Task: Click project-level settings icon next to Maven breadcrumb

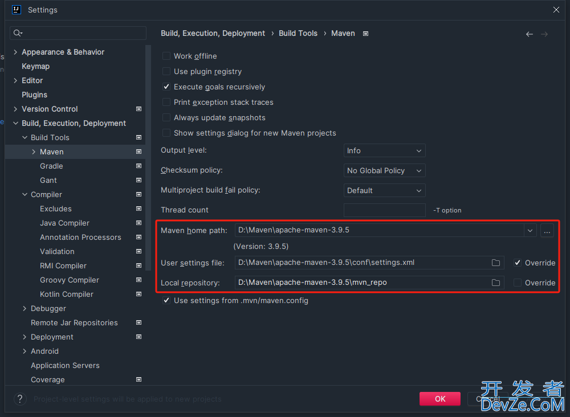Action: pyautogui.click(x=366, y=34)
